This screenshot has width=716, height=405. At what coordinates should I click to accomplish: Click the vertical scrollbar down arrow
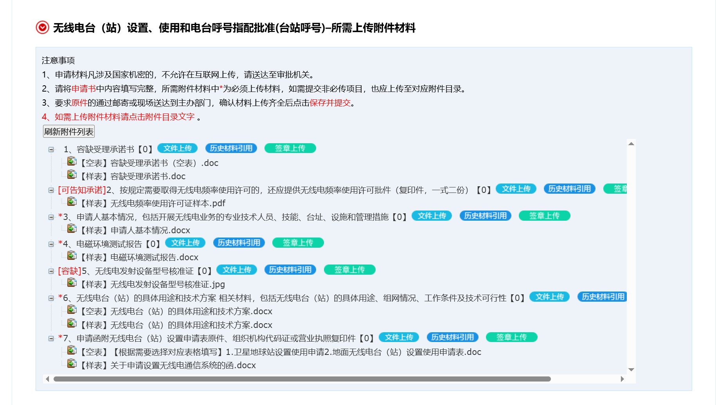631,370
